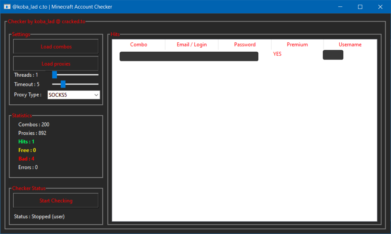The width and height of the screenshot is (391, 234).
Task: Click the Timeout slider handle
Action: [x=63, y=84]
